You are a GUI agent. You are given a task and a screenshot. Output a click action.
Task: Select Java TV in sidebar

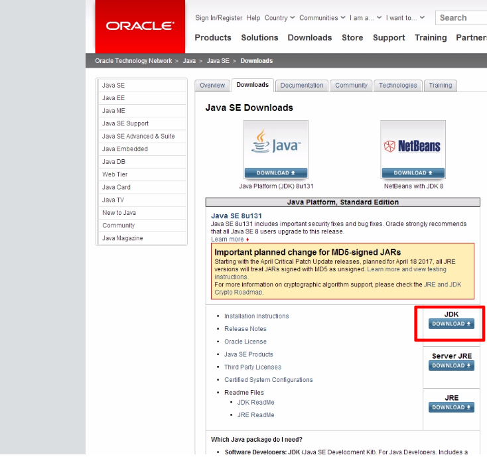coord(142,200)
